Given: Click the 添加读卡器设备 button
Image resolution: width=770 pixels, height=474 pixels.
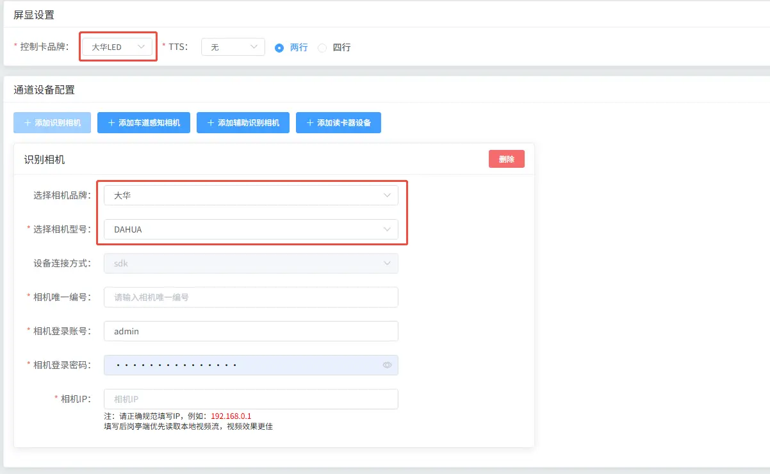Looking at the screenshot, I should coord(338,122).
